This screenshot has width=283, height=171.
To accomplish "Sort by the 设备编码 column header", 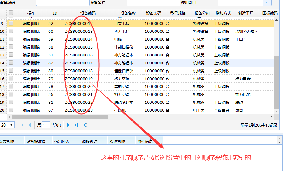I will [88, 13].
